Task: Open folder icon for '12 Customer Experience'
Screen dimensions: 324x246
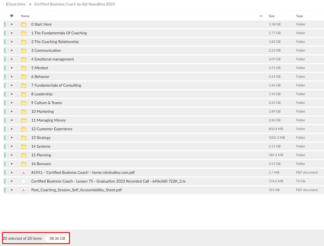Action: [24, 129]
